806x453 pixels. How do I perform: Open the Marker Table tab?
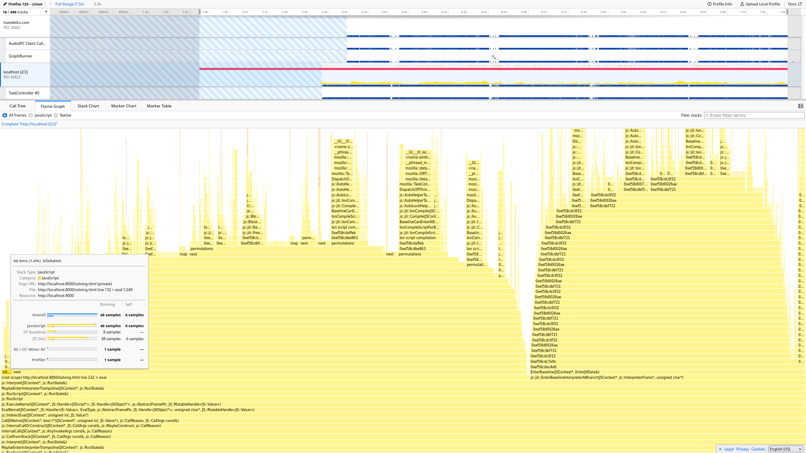point(159,106)
